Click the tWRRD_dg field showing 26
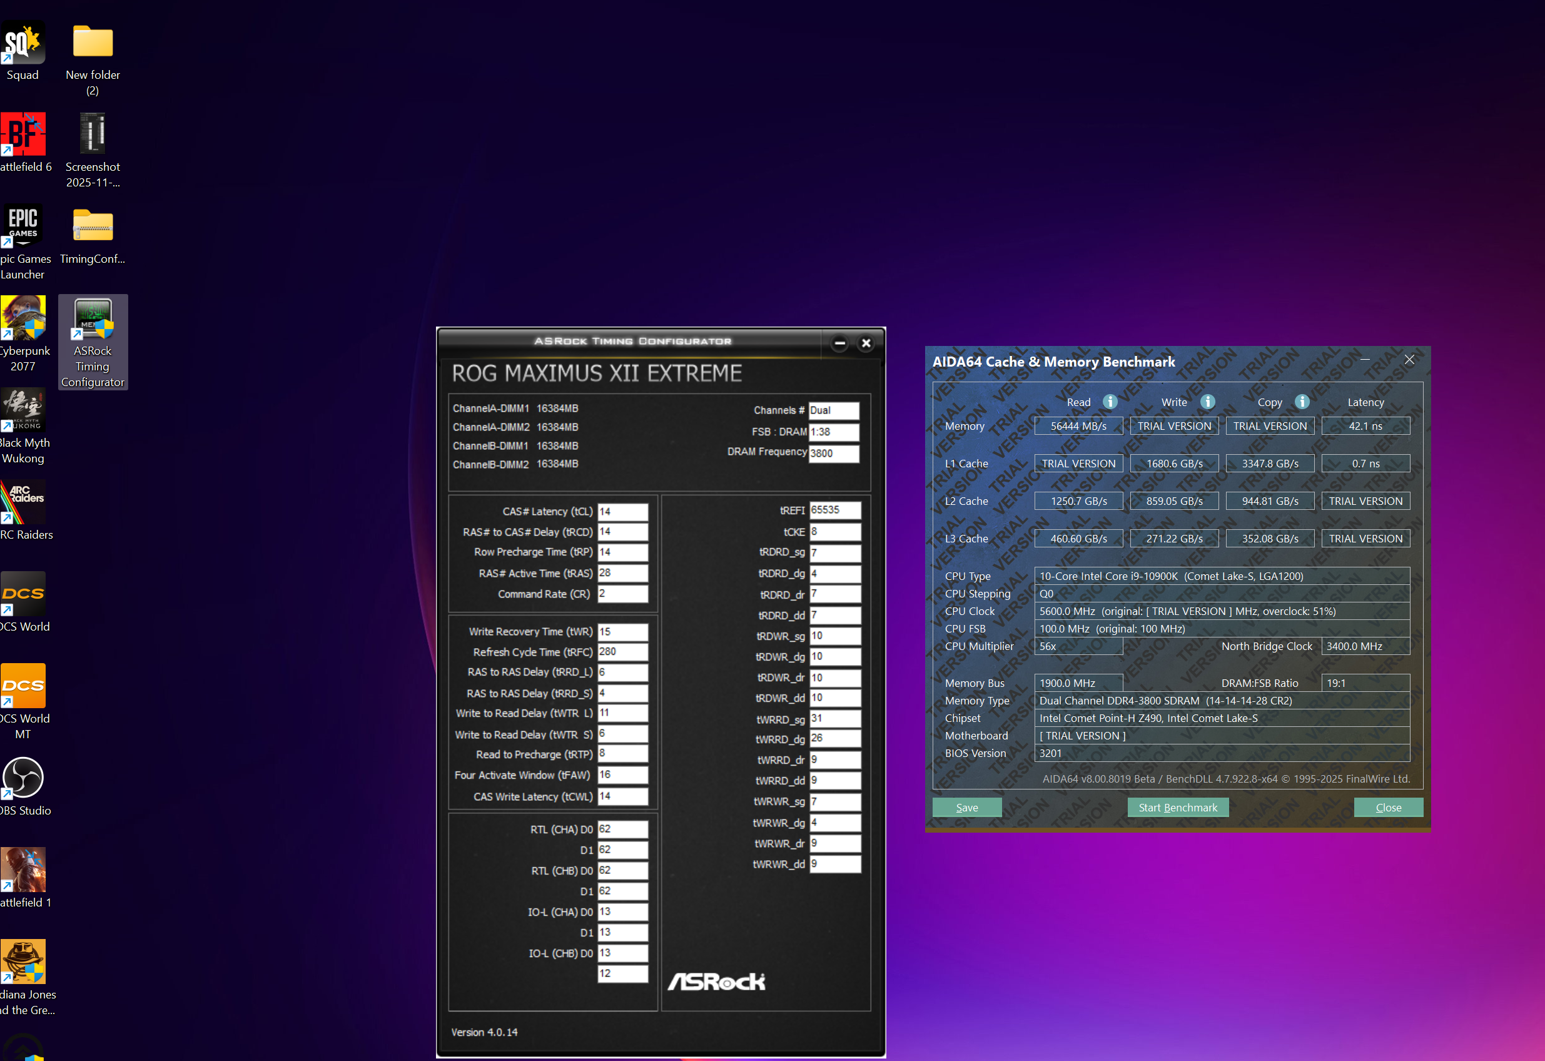 (835, 739)
